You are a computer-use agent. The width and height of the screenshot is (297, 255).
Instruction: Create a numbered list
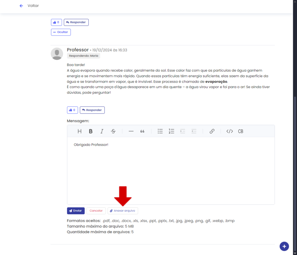point(171,131)
